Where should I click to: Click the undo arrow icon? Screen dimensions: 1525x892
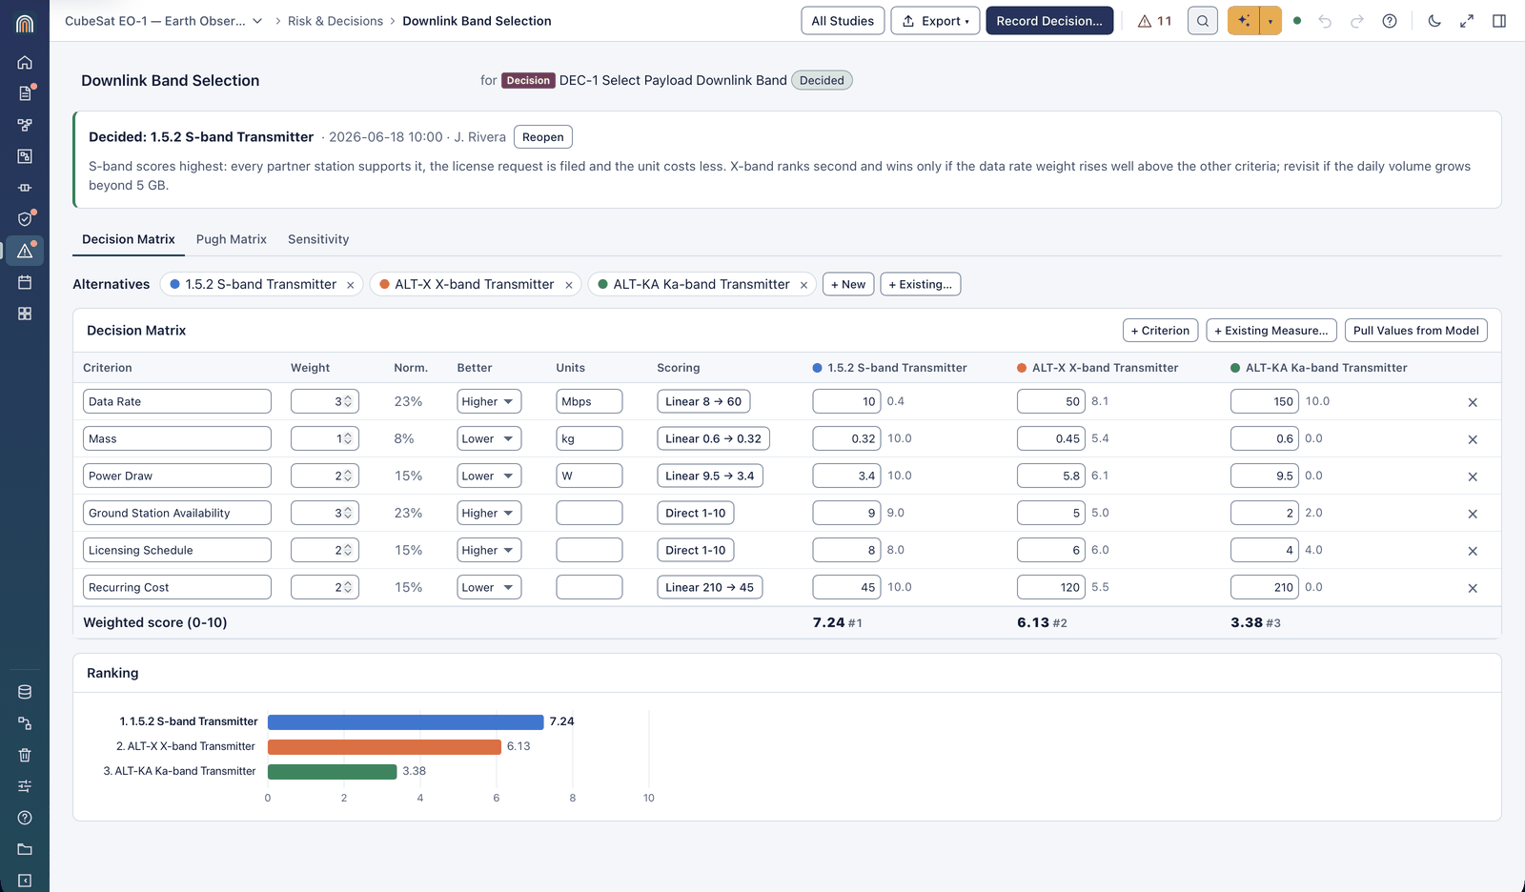(1325, 21)
